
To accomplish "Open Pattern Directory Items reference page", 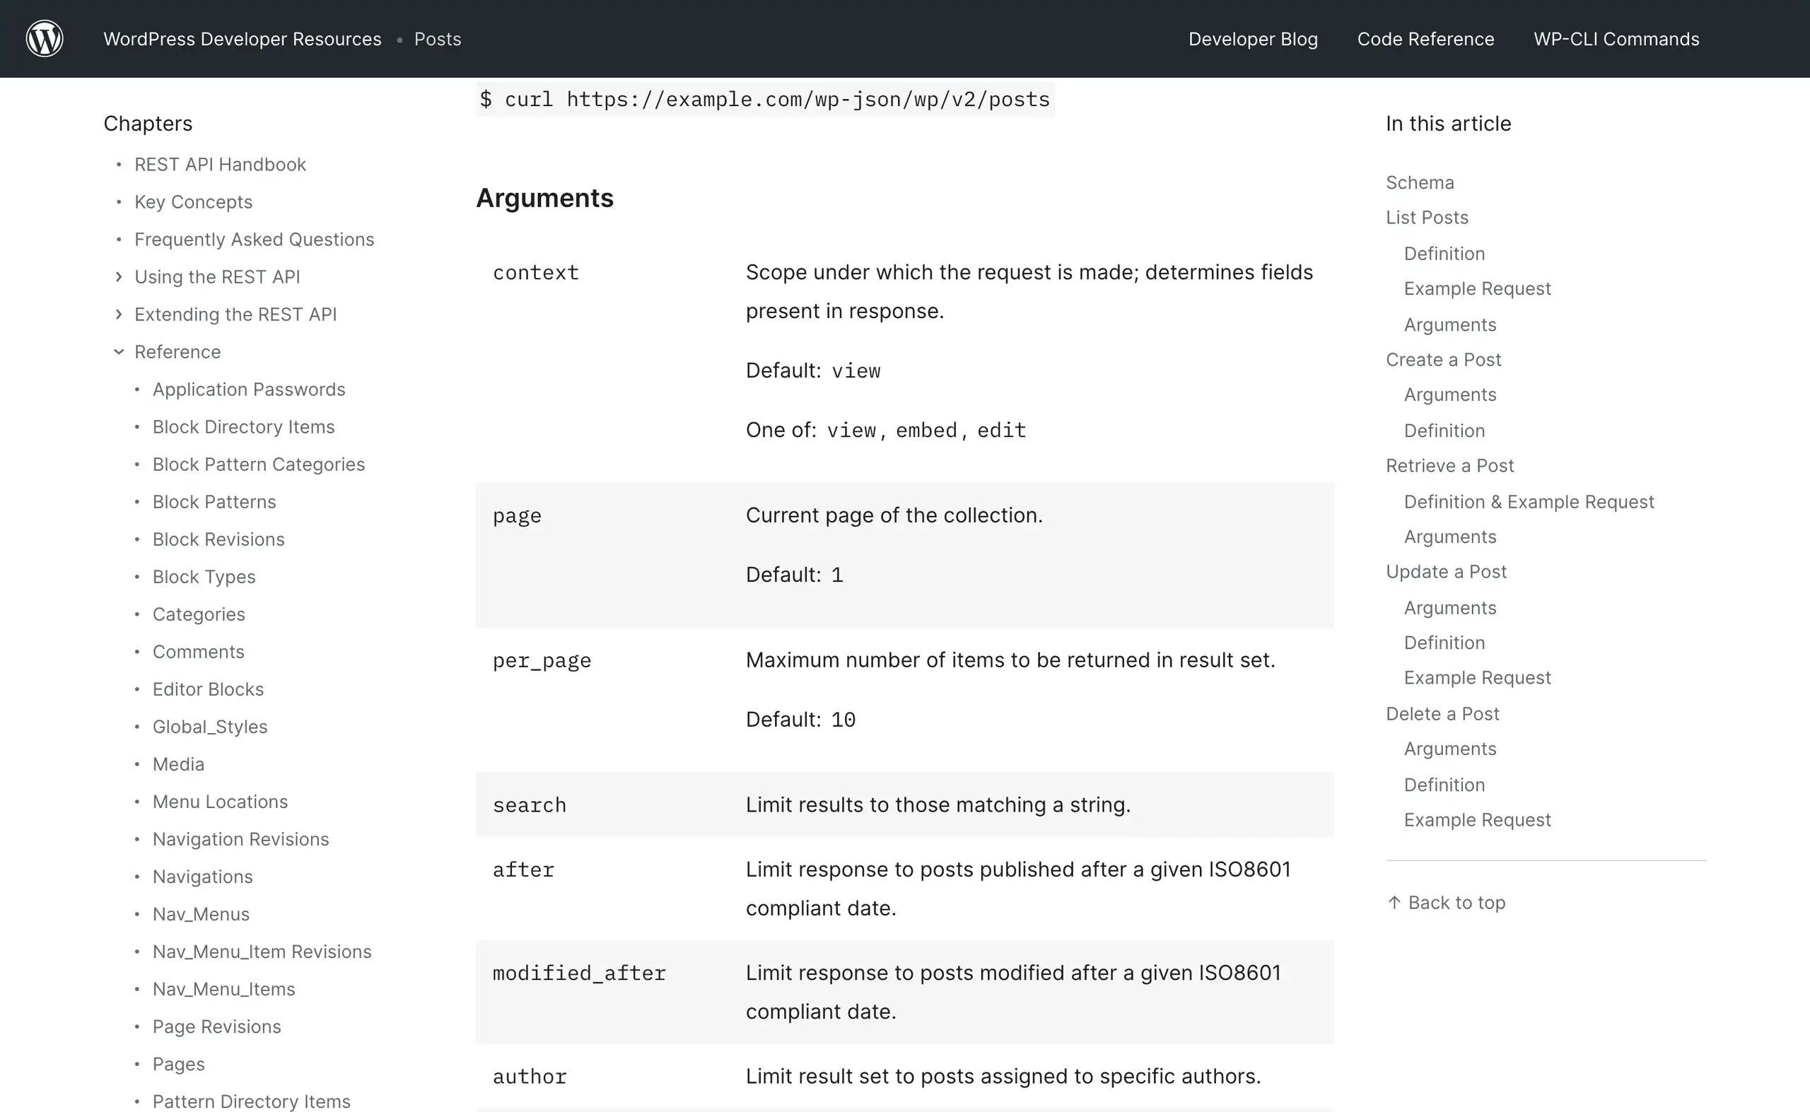I will pyautogui.click(x=252, y=1101).
